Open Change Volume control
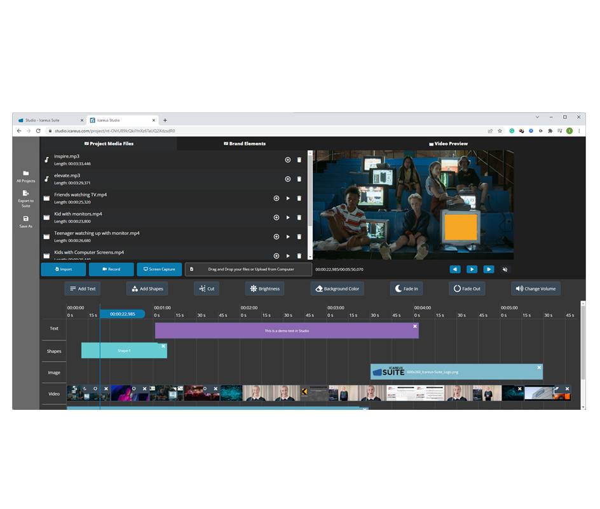Screen dimensions: 600x509 coord(536,288)
